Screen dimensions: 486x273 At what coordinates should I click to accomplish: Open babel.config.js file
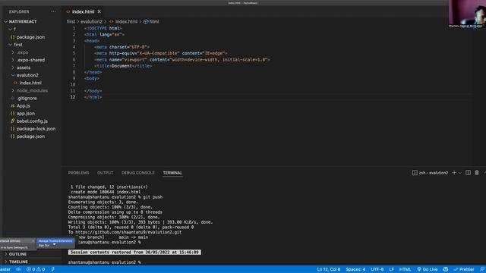[x=32, y=121]
